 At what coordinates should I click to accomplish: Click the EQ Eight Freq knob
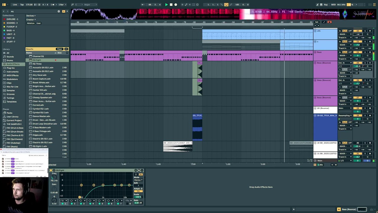(x=54, y=177)
